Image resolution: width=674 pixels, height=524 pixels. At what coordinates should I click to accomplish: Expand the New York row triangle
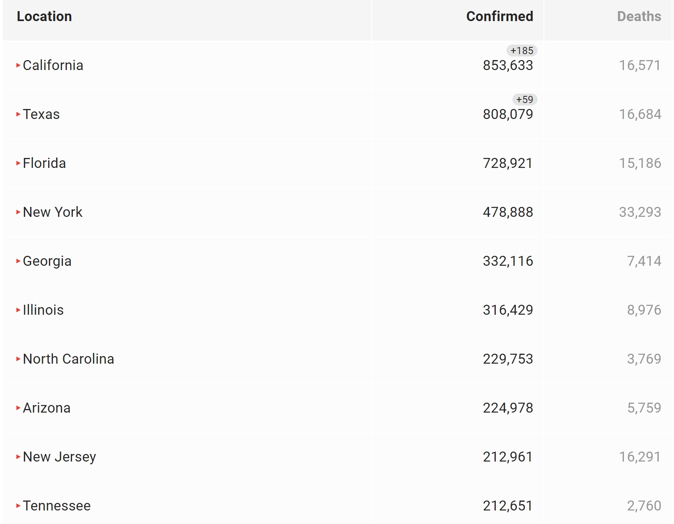[x=18, y=212]
